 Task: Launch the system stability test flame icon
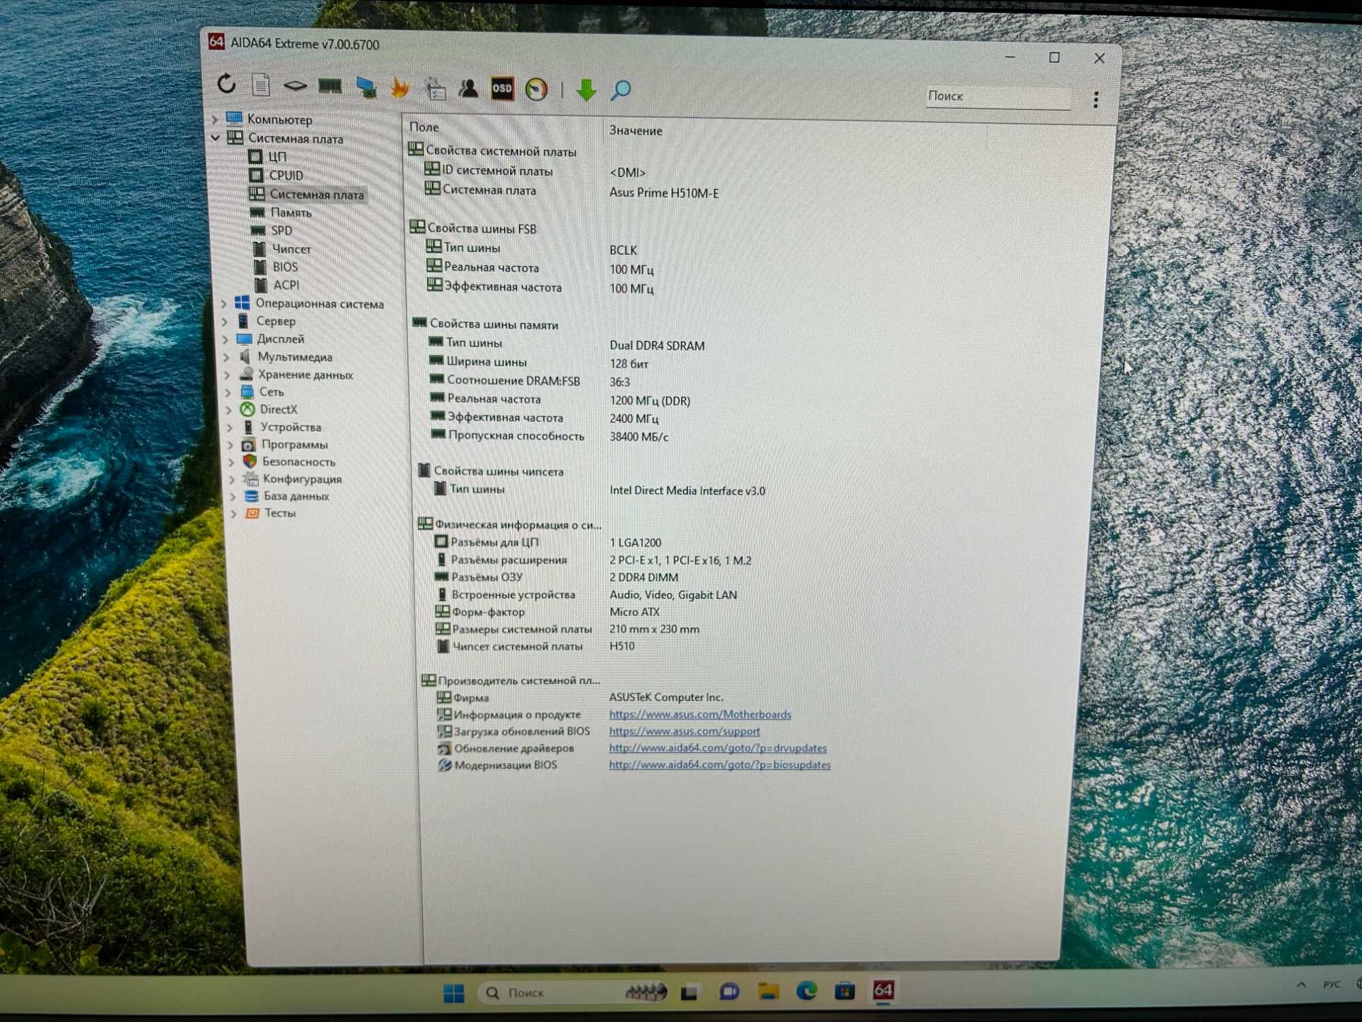(x=400, y=87)
